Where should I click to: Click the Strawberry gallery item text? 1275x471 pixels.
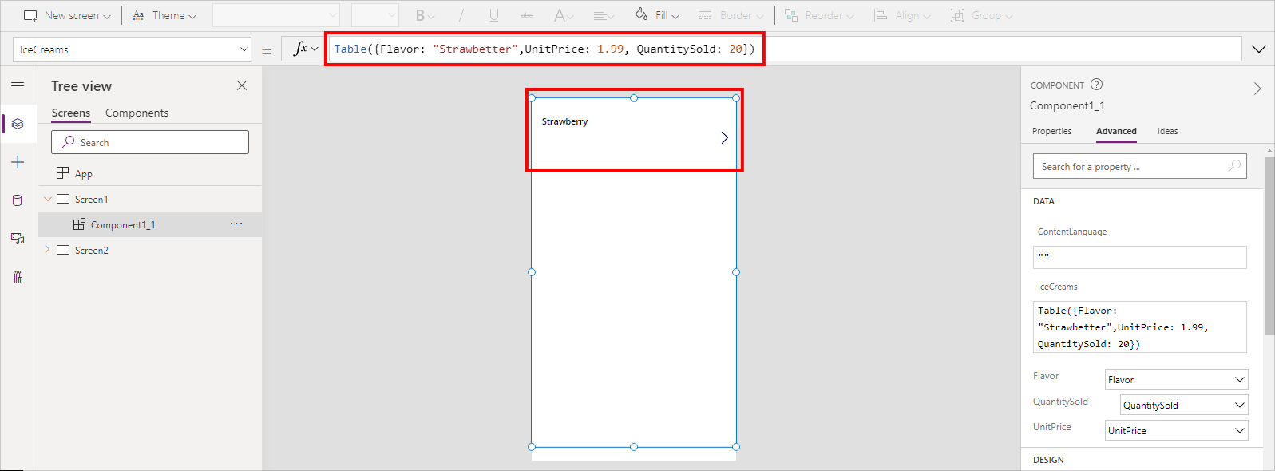(x=564, y=121)
